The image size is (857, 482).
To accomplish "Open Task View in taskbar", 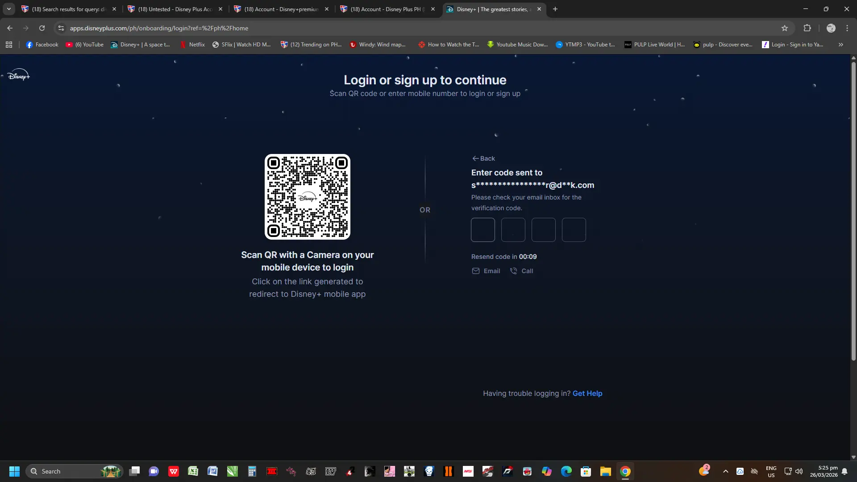I will click(x=134, y=471).
